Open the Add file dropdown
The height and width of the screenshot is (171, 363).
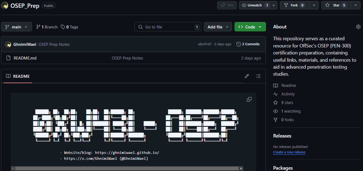pyautogui.click(x=218, y=27)
